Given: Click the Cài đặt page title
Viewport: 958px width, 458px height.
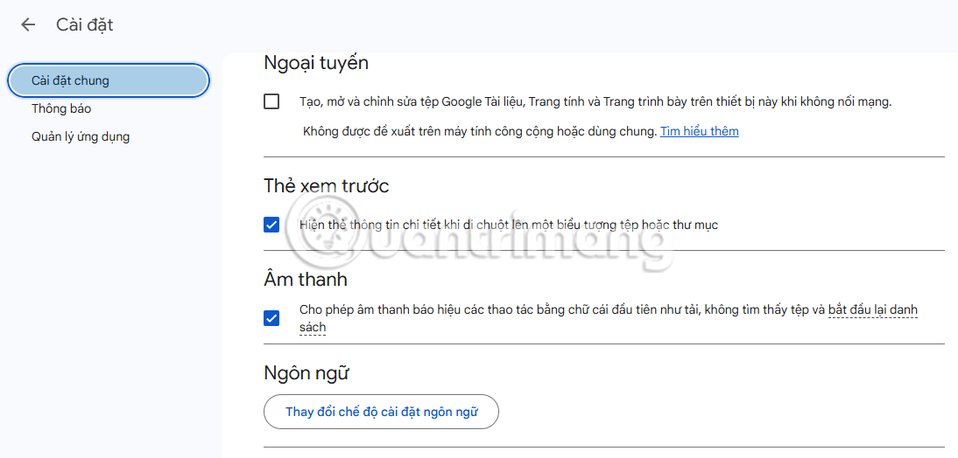Looking at the screenshot, I should [85, 24].
